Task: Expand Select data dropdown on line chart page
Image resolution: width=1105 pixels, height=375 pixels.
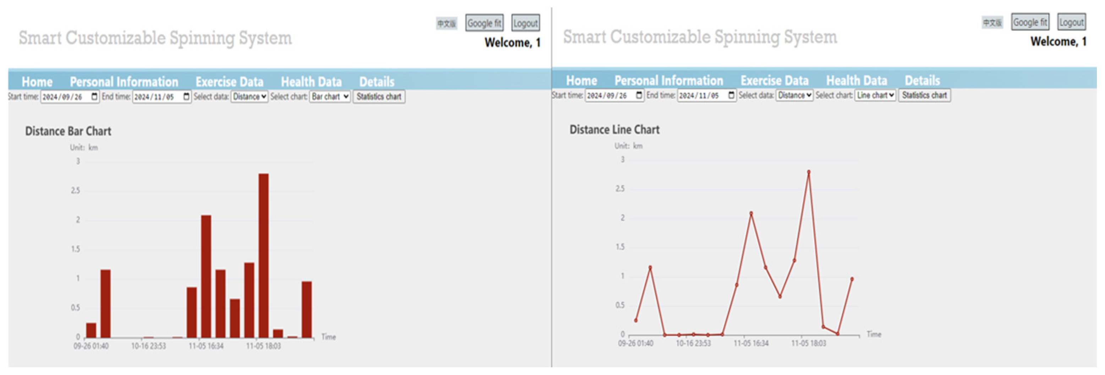Action: click(x=794, y=95)
